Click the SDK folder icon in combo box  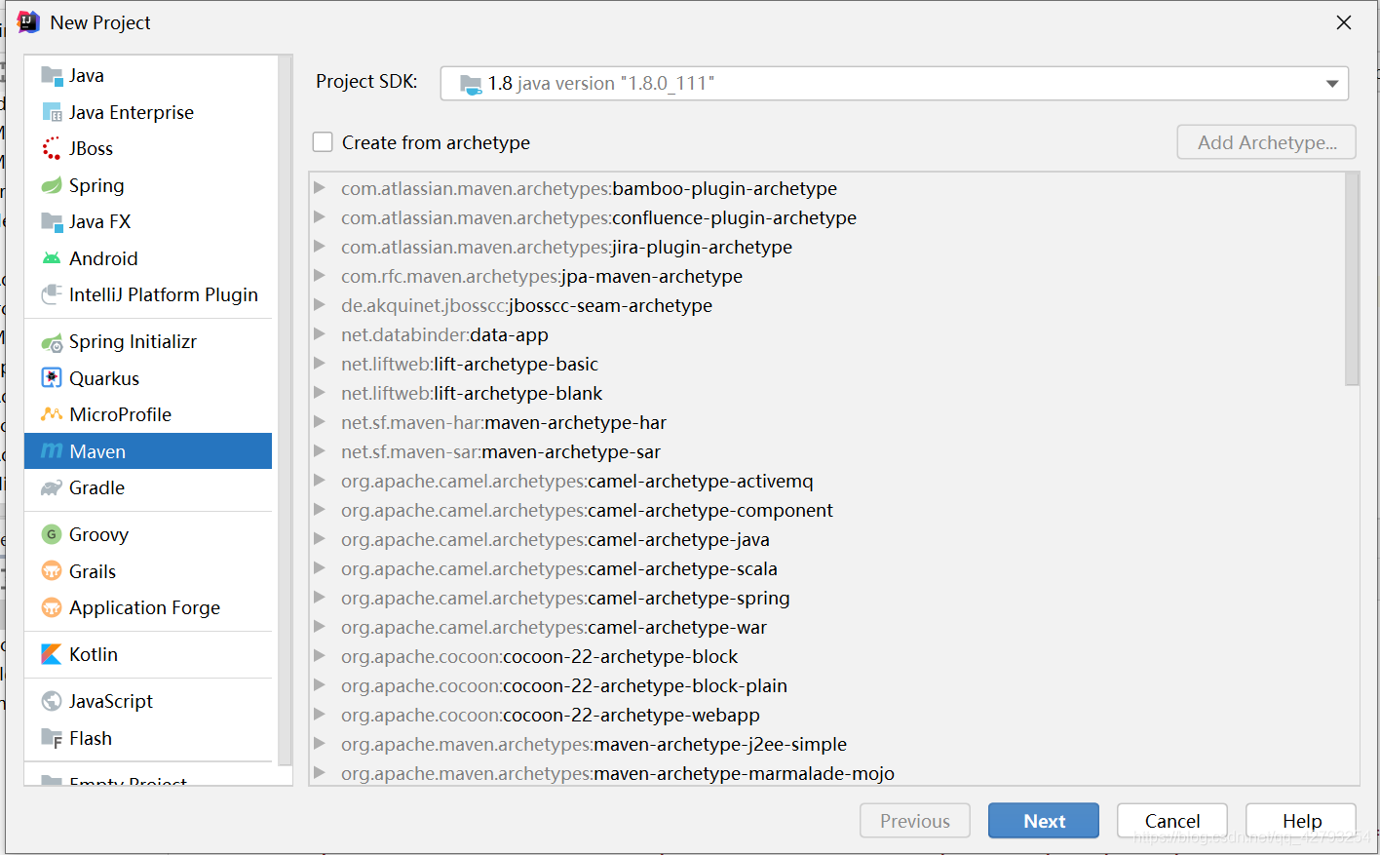(471, 84)
